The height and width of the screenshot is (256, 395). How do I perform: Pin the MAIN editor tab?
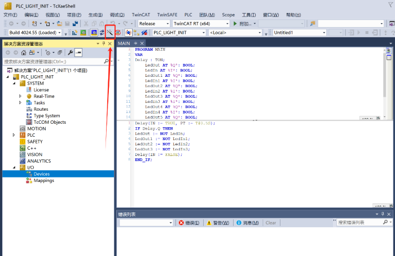(x=135, y=44)
